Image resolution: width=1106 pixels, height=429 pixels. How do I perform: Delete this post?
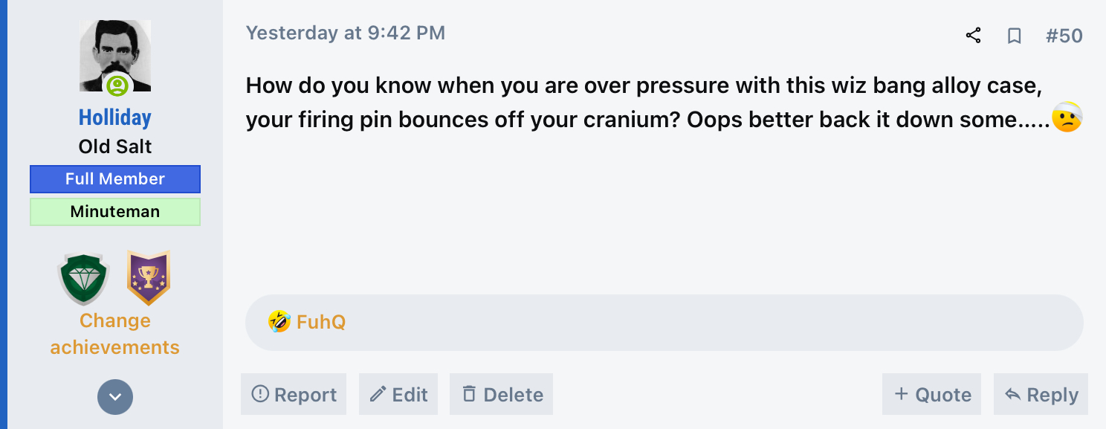click(502, 394)
